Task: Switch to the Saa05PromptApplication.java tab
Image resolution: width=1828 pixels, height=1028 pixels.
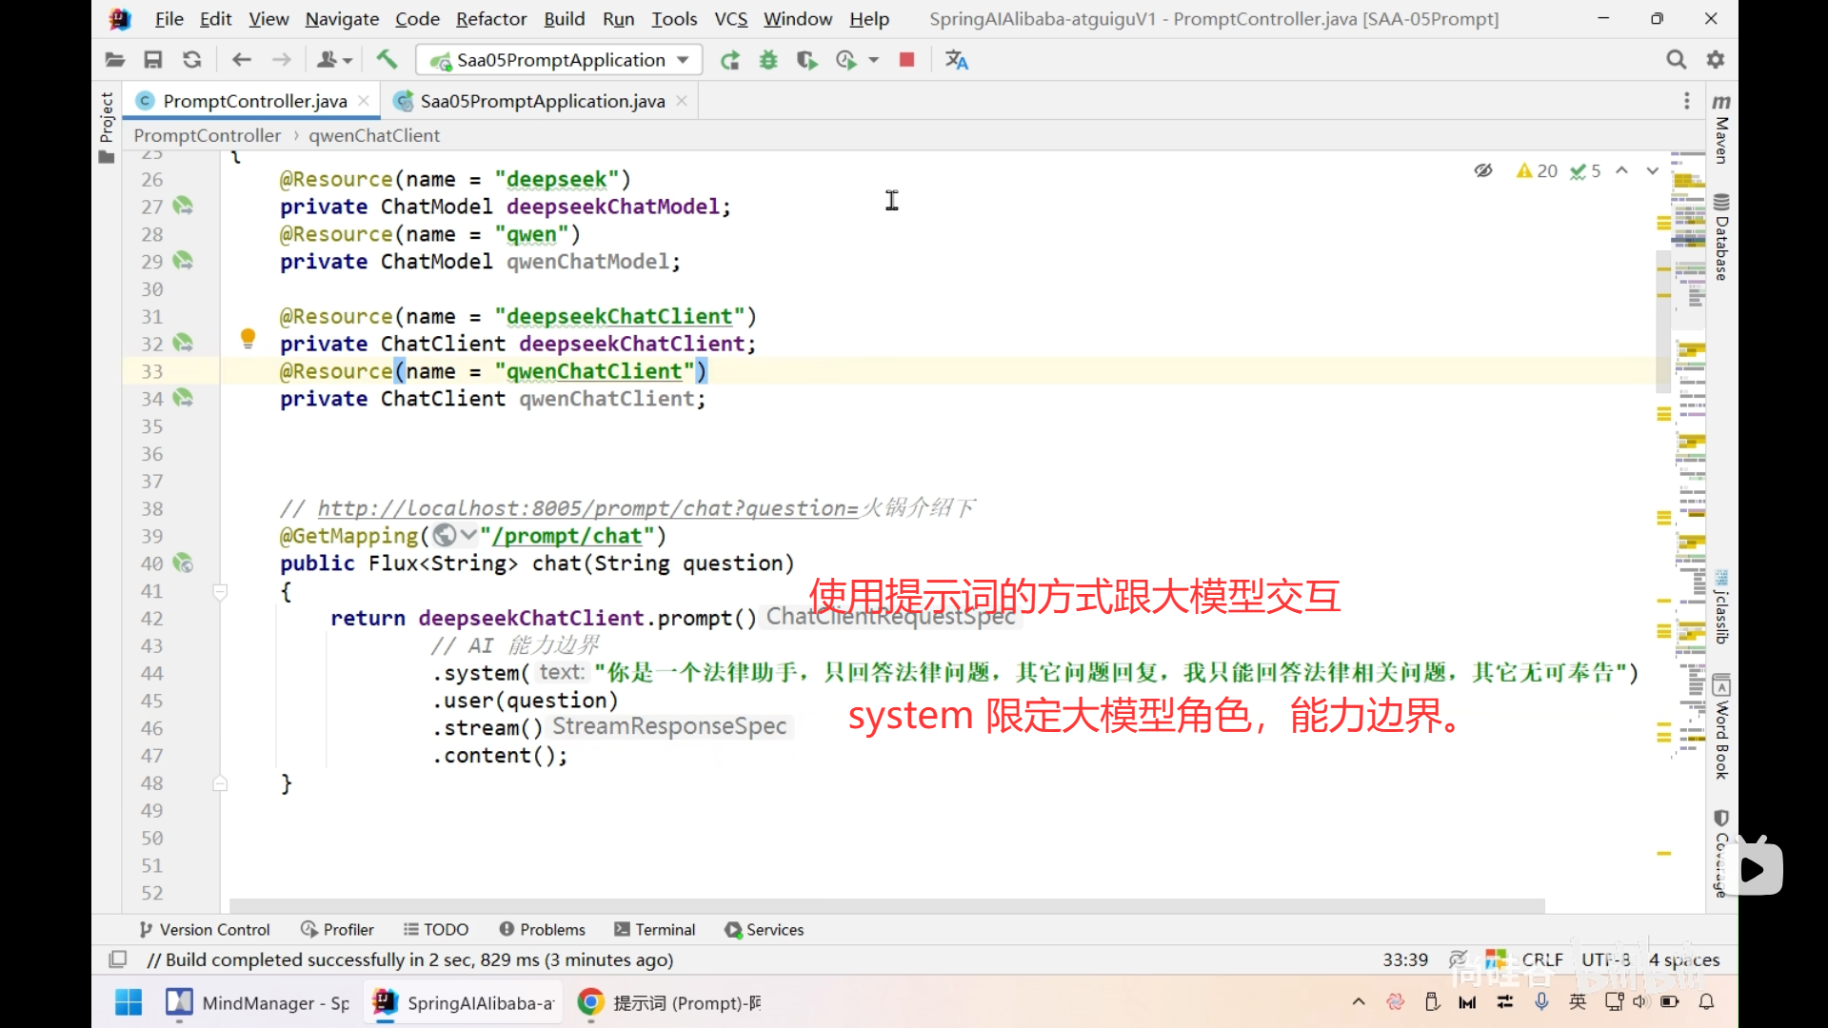Action: [542, 101]
